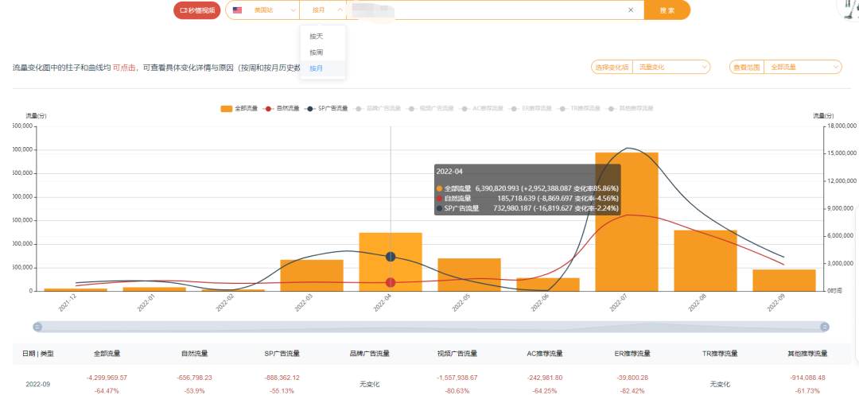
Task: Click the 2022-05 orange bar
Action: coord(469,275)
